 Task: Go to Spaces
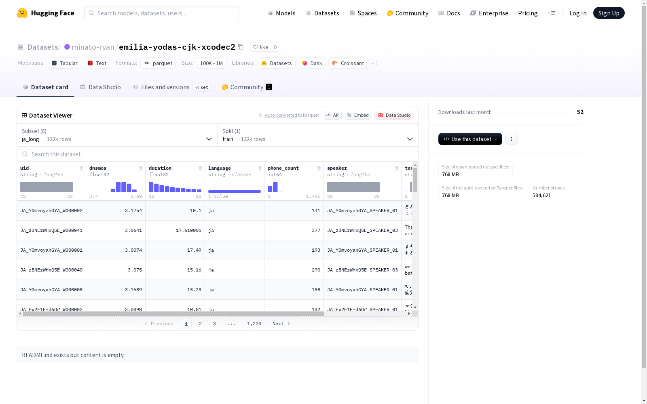(x=363, y=13)
